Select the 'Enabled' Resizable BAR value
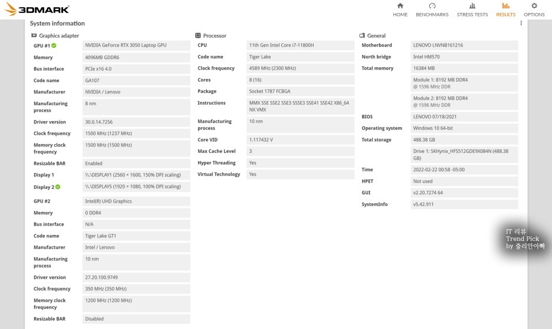552x329 pixels. 136,164
